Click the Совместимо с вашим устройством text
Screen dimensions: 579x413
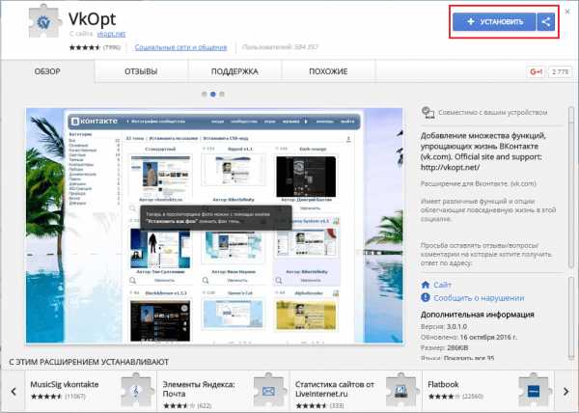[x=492, y=112]
